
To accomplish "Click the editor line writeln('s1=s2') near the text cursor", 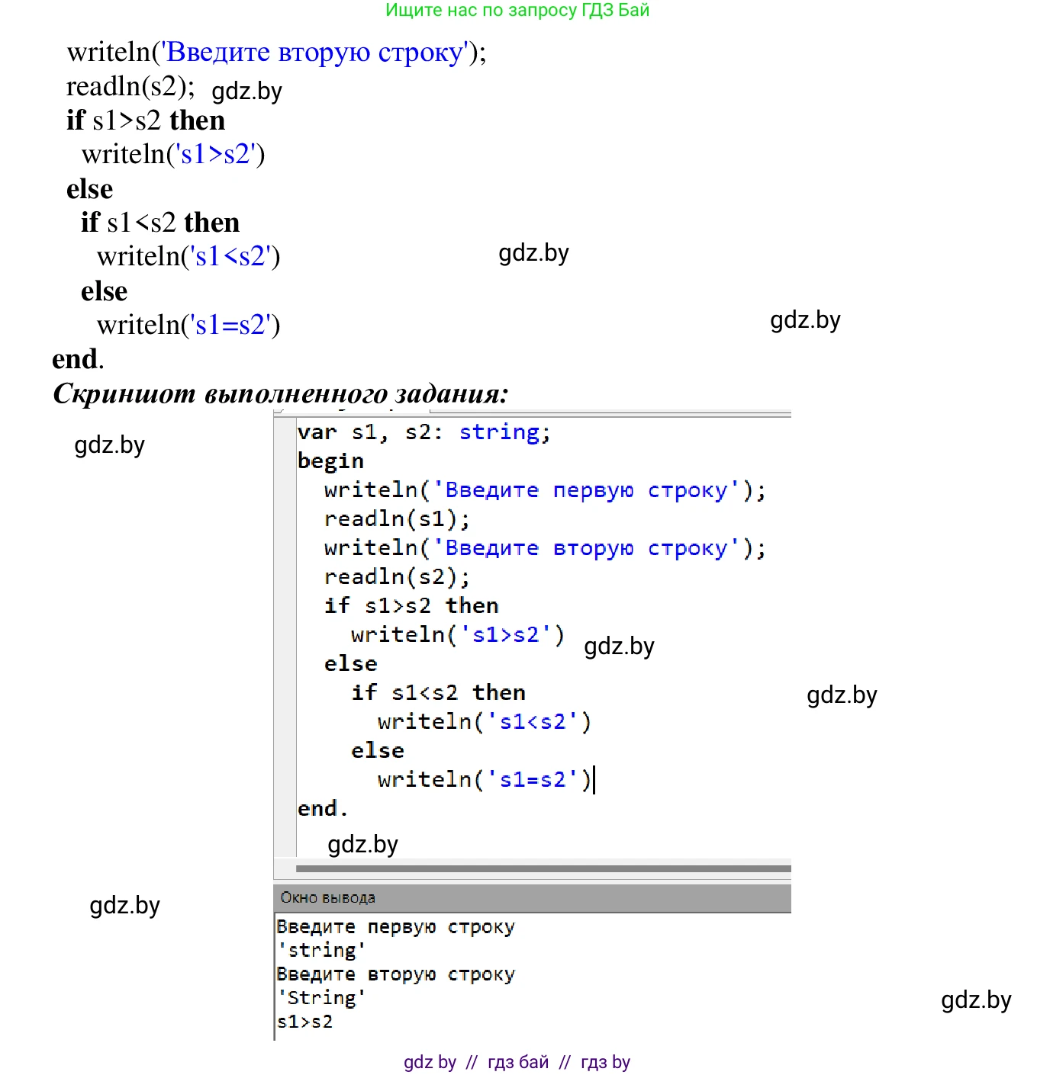I will [484, 780].
